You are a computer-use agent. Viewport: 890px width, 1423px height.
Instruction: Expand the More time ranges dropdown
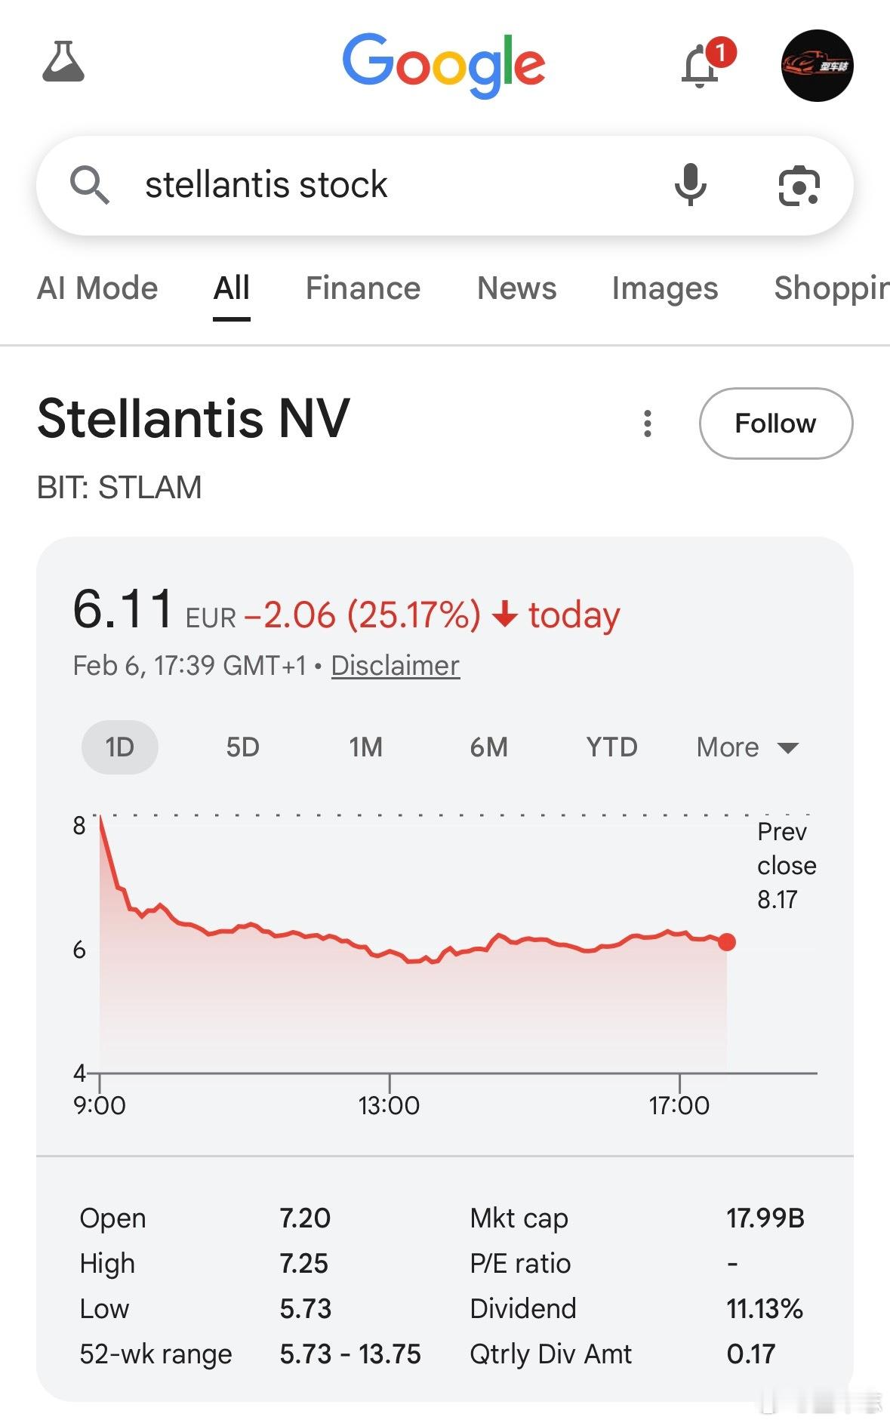(747, 747)
